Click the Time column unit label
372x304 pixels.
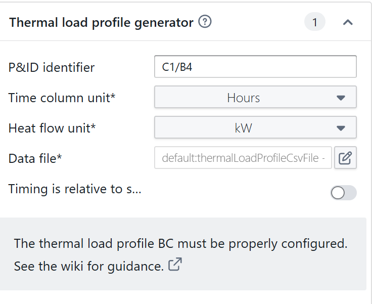[x=62, y=98]
